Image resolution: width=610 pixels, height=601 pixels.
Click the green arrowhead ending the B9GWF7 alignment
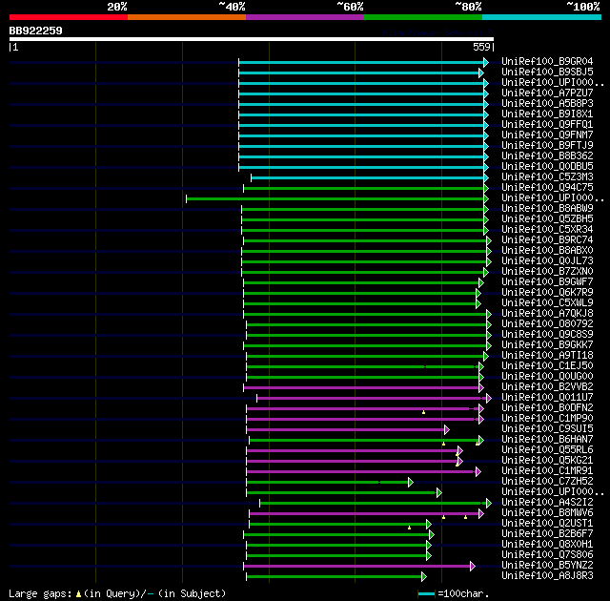(481, 283)
